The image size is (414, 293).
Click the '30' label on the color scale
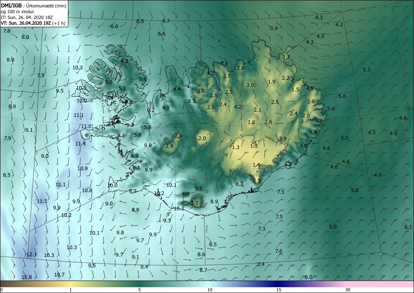pos(348,290)
